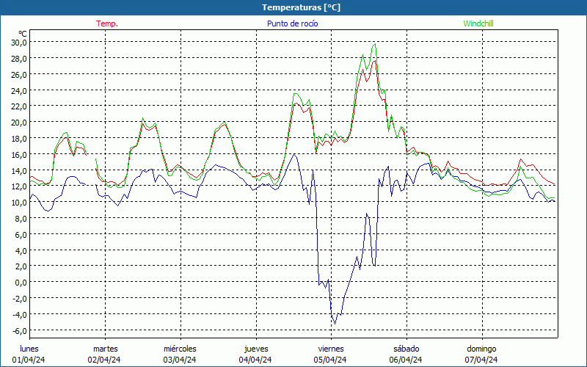This screenshot has width=587, height=367.
Task: Click the 8,0 axis value
Action: (x=21, y=219)
